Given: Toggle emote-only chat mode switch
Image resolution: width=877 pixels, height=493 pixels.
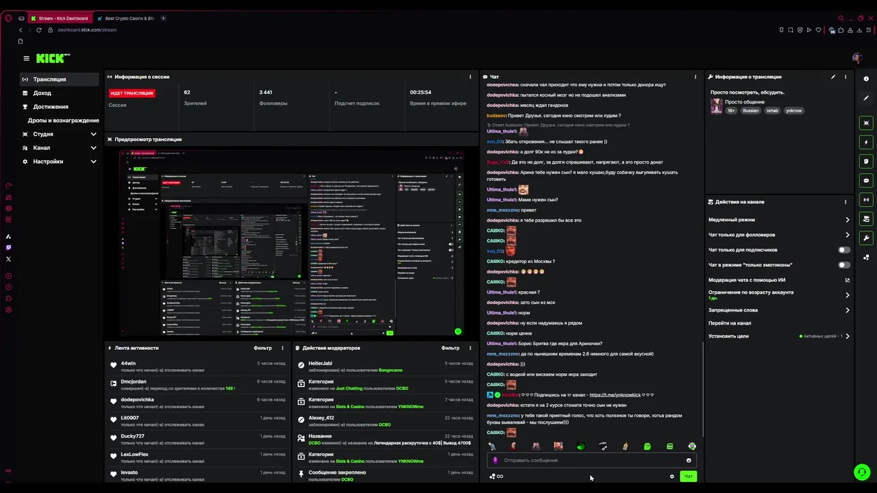Looking at the screenshot, I should (x=844, y=265).
